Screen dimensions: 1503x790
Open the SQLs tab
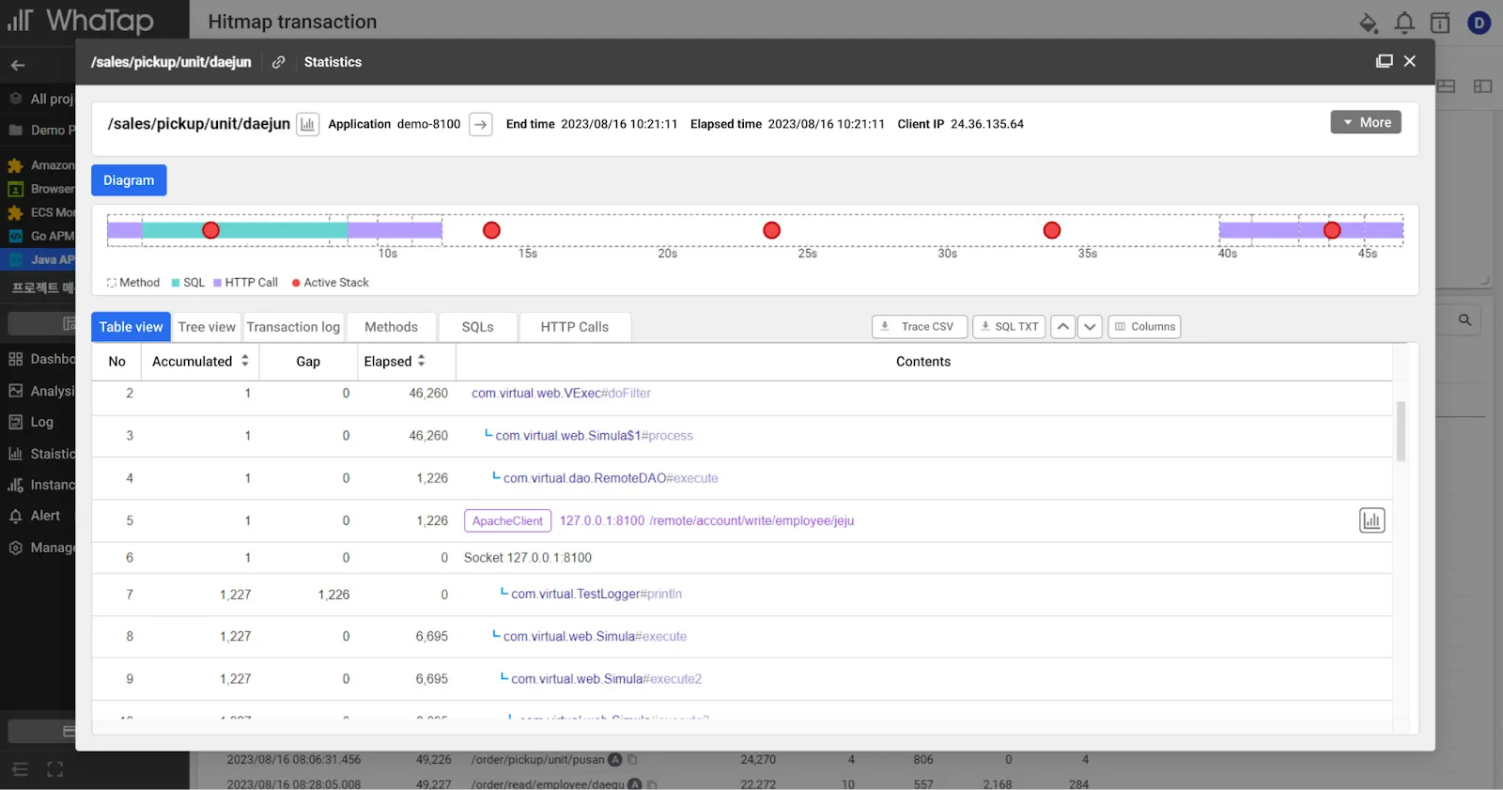pyautogui.click(x=477, y=327)
